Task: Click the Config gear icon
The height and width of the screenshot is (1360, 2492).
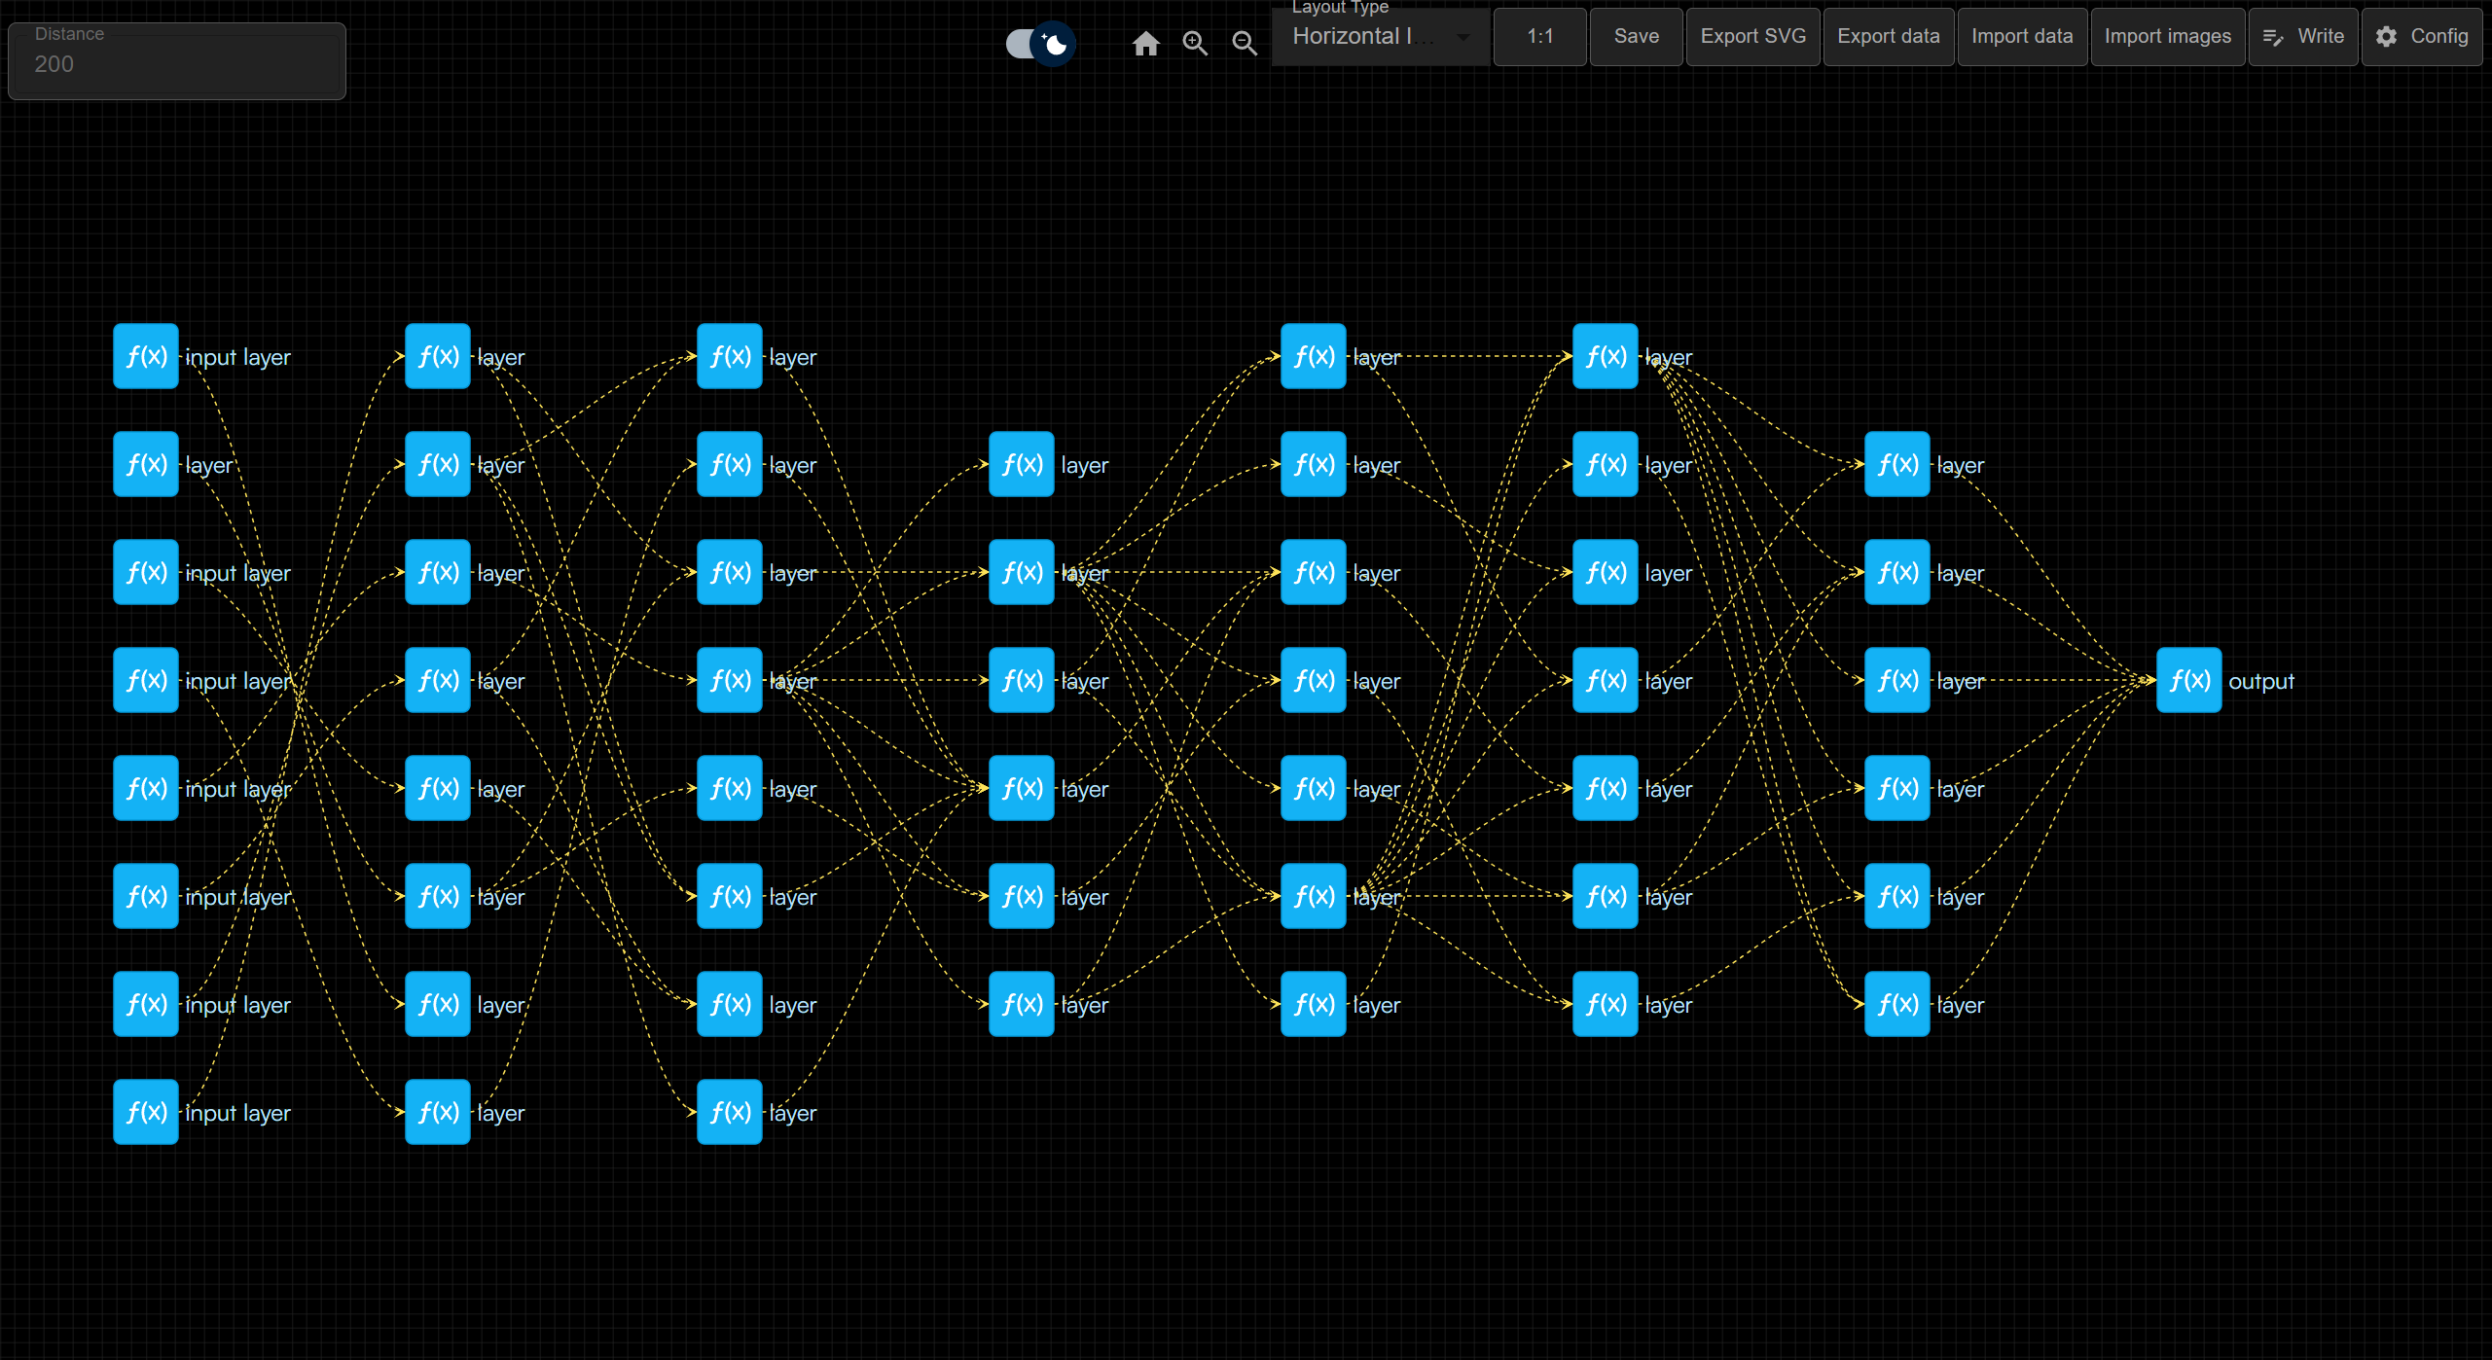Action: point(2386,37)
